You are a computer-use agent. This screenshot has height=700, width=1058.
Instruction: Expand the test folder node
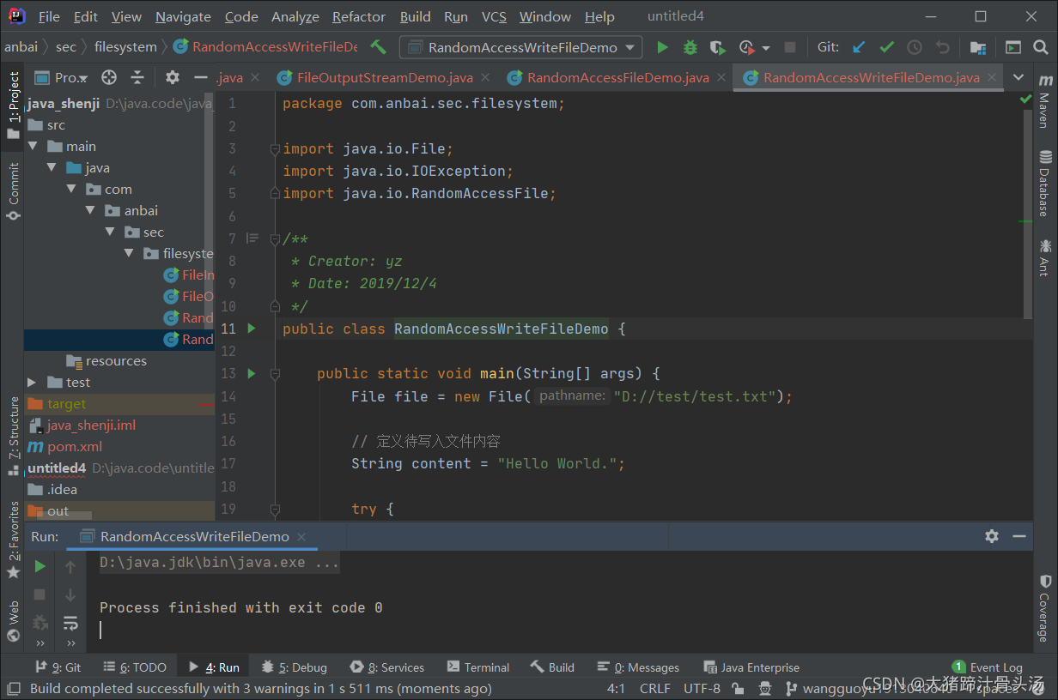click(x=32, y=383)
